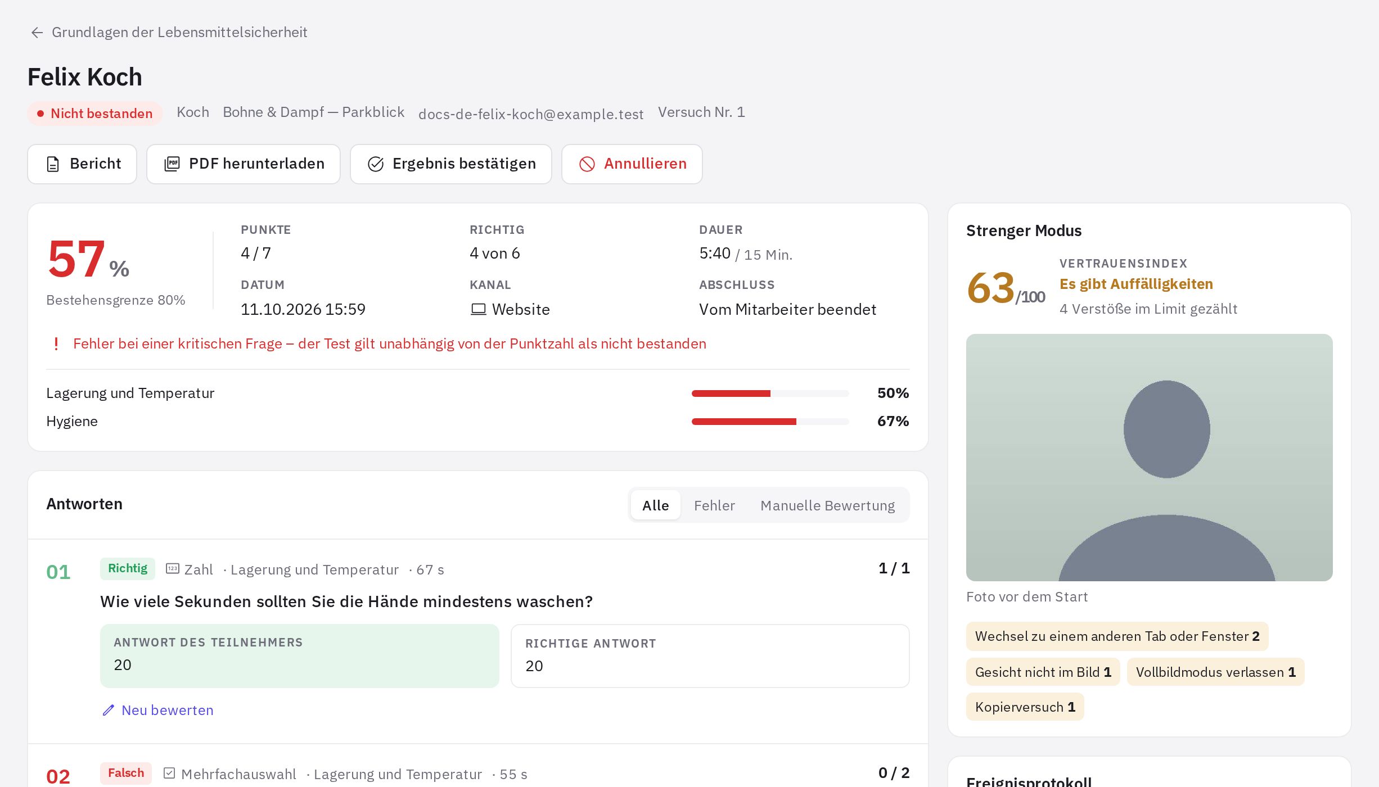Confirm result with Ergebnis bestätigen
1379x787 pixels.
pyautogui.click(x=451, y=164)
